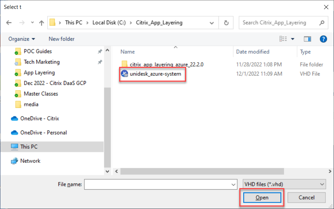Click the POC Guides folder icon
Image resolution: width=334 pixels, height=209 pixels.
click(18, 51)
